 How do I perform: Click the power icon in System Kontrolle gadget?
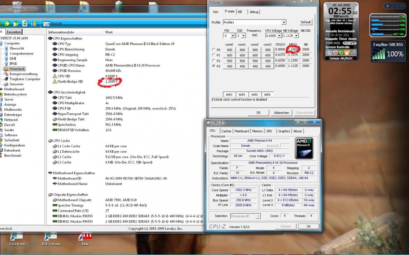329,52
